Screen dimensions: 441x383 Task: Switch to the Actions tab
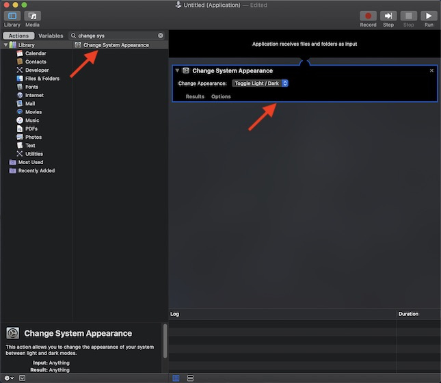pos(18,36)
